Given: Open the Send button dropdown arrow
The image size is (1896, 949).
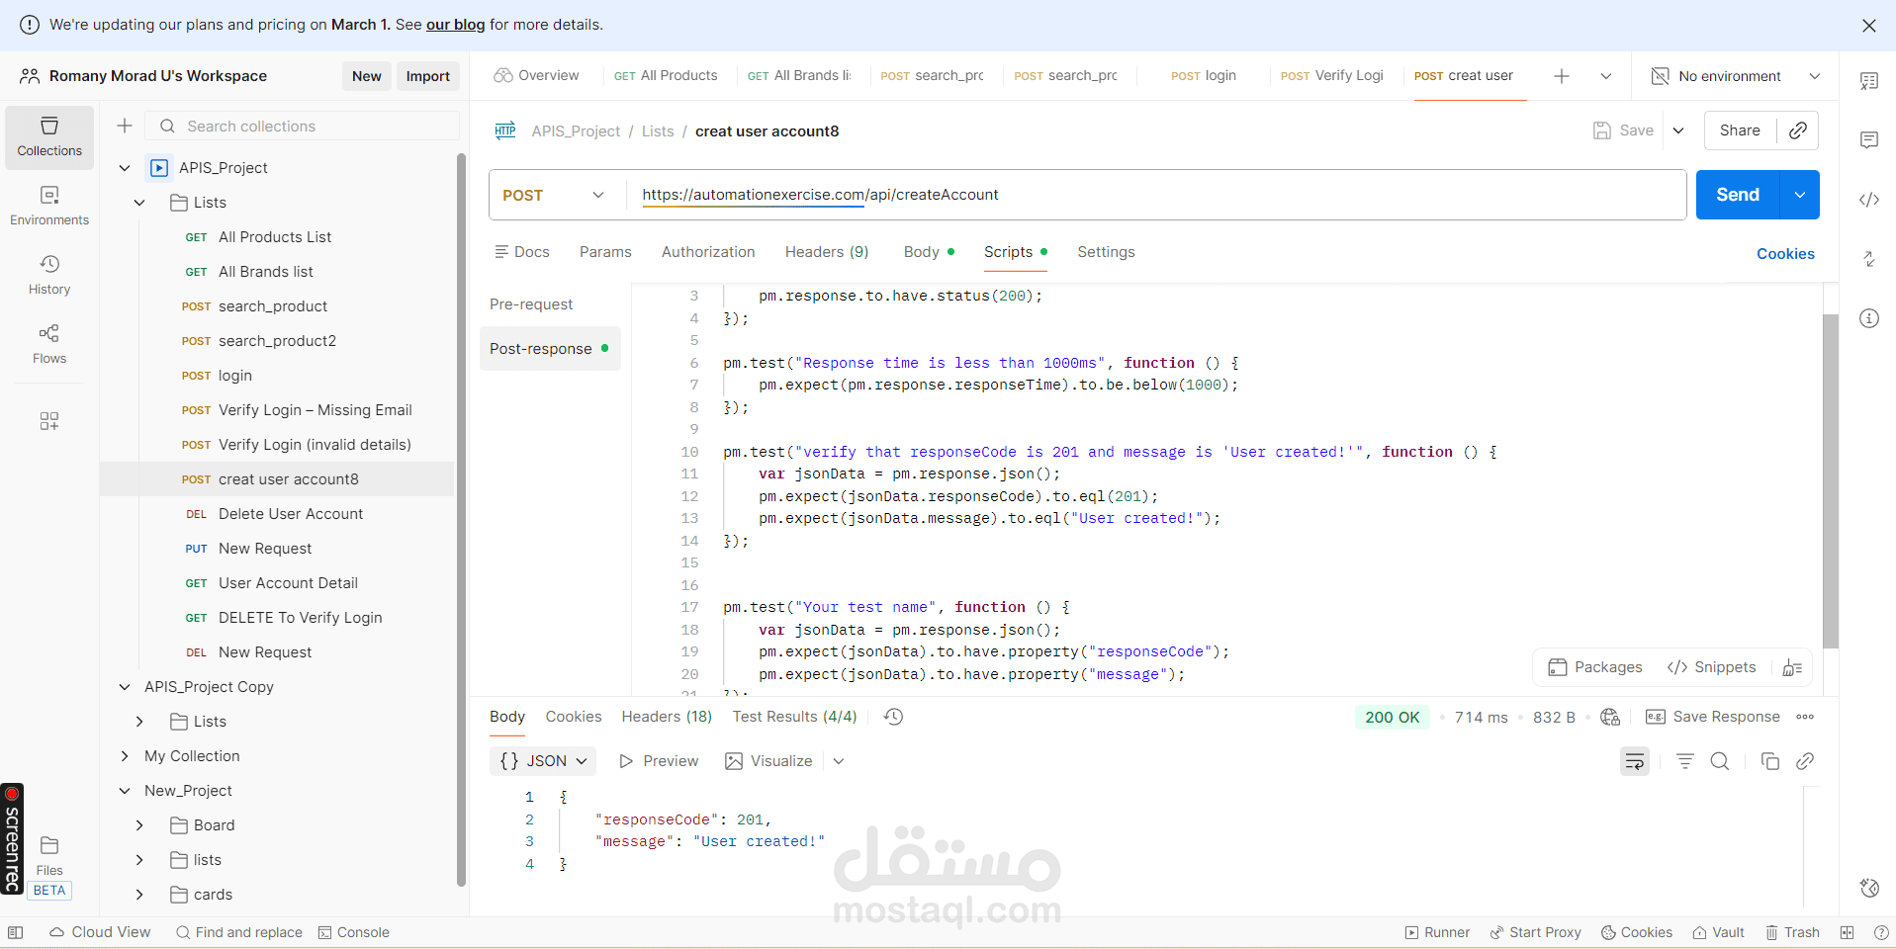Looking at the screenshot, I should point(1800,195).
